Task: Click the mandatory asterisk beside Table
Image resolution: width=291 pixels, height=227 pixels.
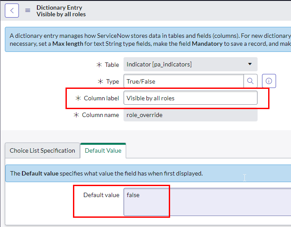Action: (x=99, y=65)
